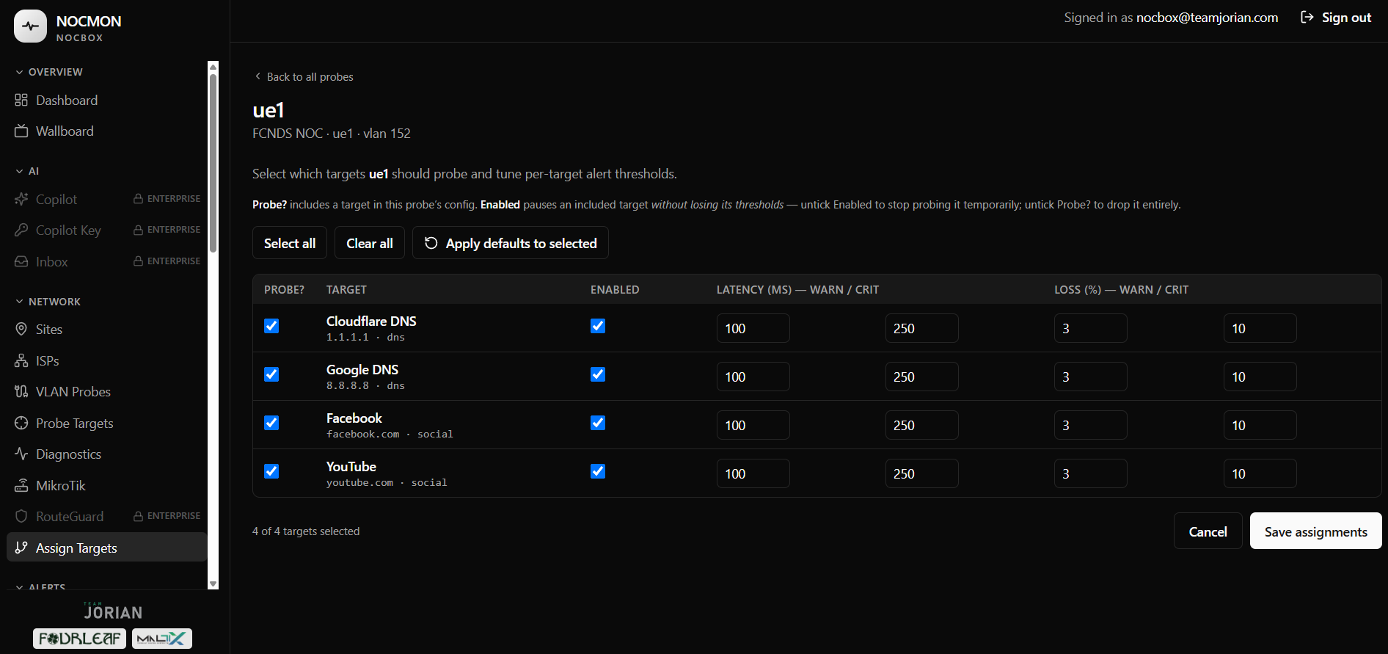The width and height of the screenshot is (1388, 654).
Task: Click the Copilot Key icon
Action: tap(21, 230)
